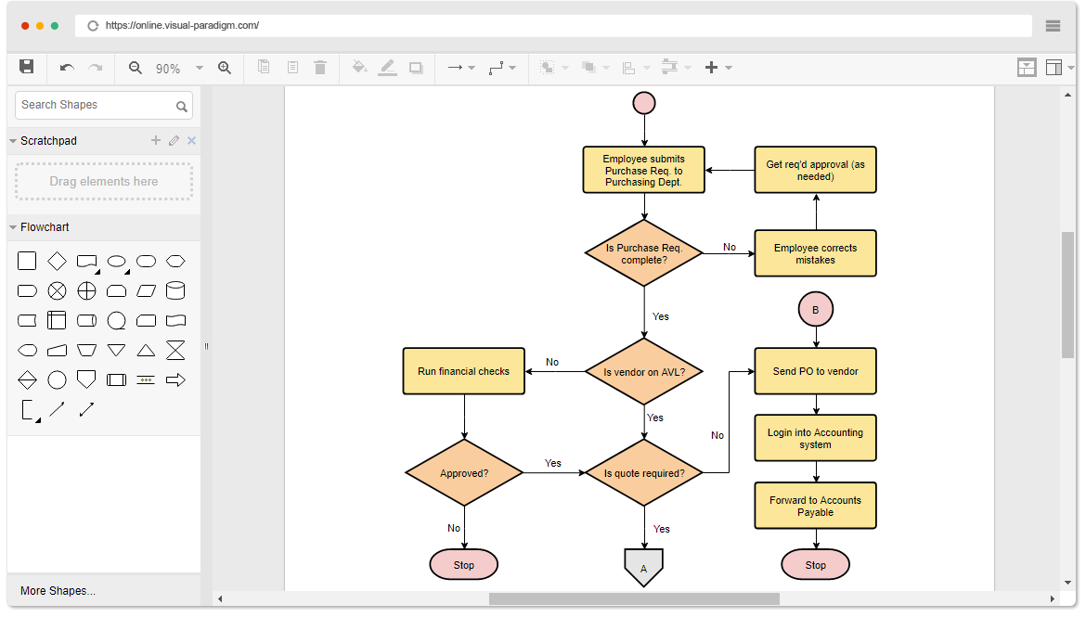The width and height of the screenshot is (1086, 617).
Task: Open the connector line style dropdown
Action: pos(511,67)
